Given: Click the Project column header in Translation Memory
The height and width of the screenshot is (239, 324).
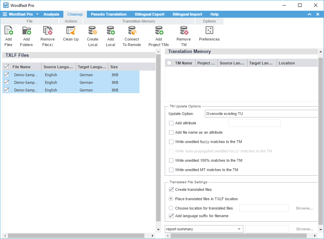Looking at the screenshot, I should point(206,63).
